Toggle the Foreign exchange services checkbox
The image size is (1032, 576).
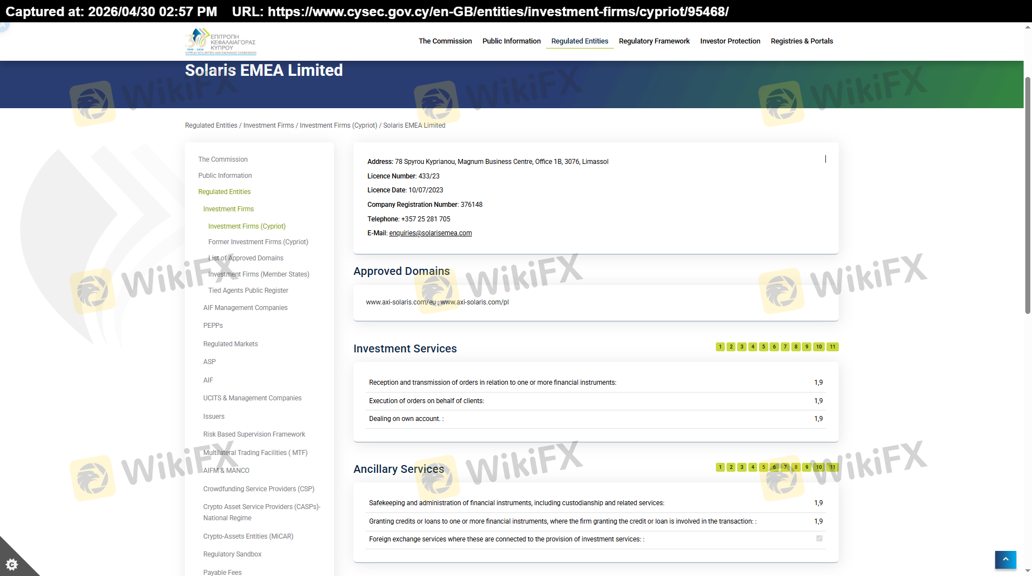pyautogui.click(x=819, y=539)
